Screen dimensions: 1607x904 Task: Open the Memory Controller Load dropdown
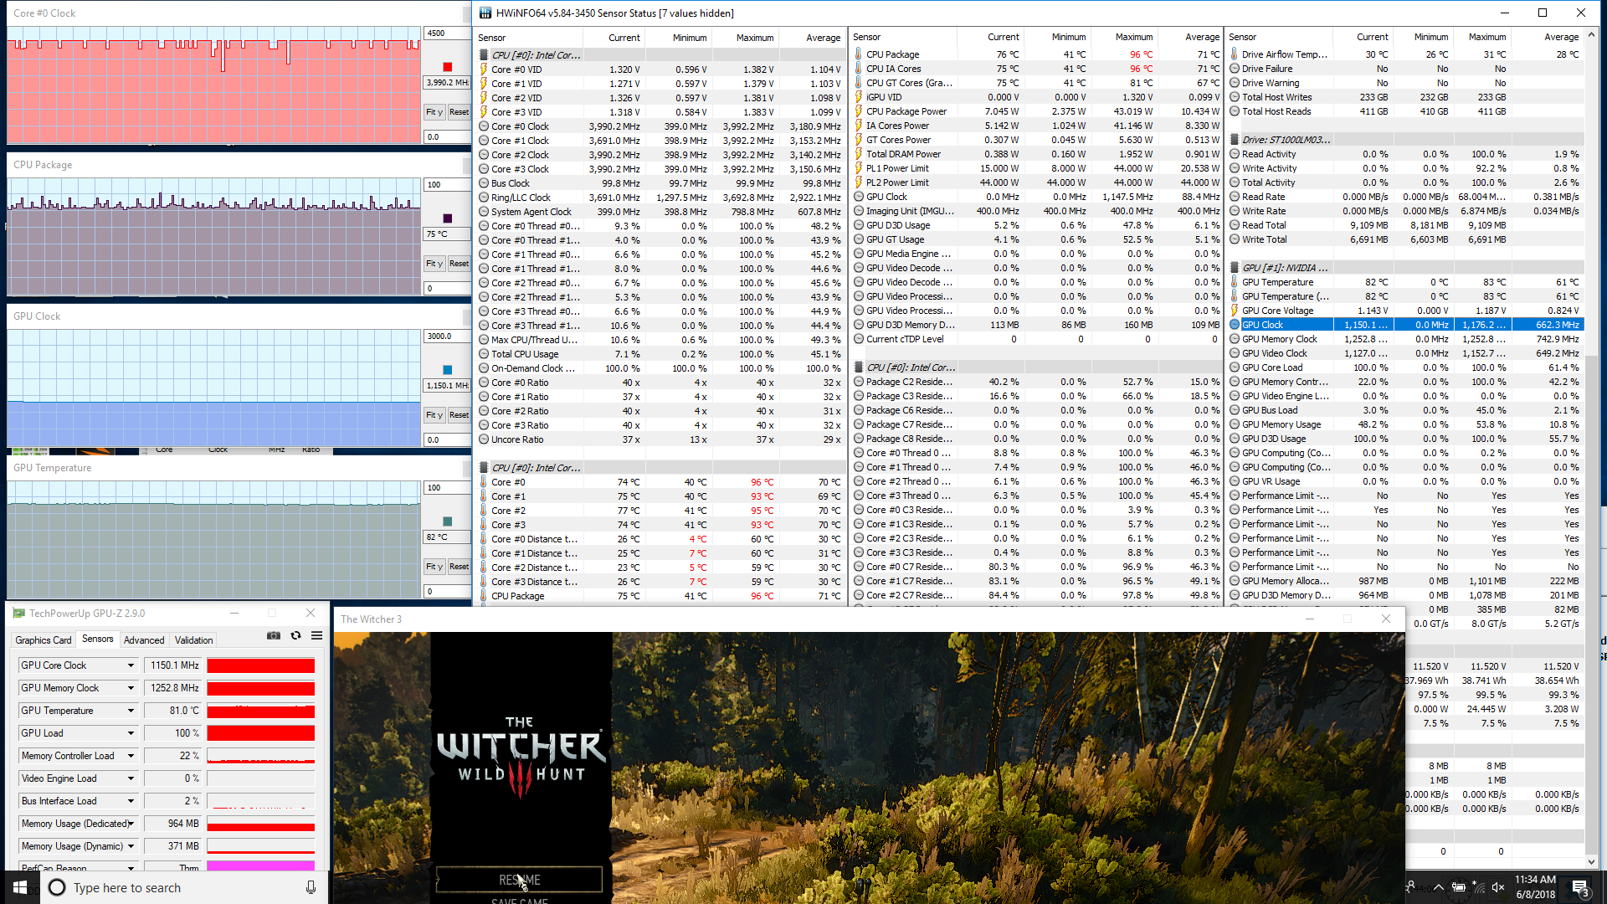point(131,756)
